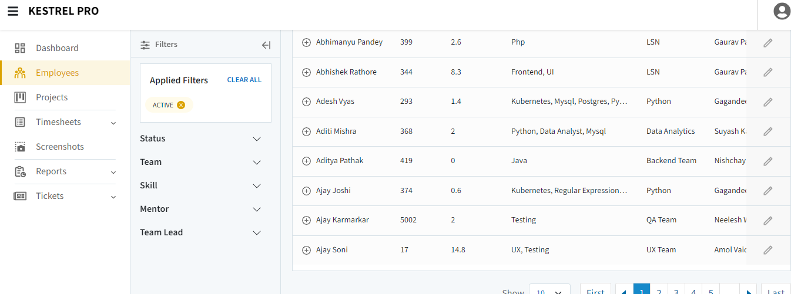Expand the Team Lead filter section
Viewport: 791px width, 294px height.
click(x=256, y=233)
